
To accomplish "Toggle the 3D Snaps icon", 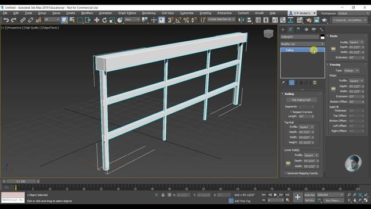I will pos(170,20).
